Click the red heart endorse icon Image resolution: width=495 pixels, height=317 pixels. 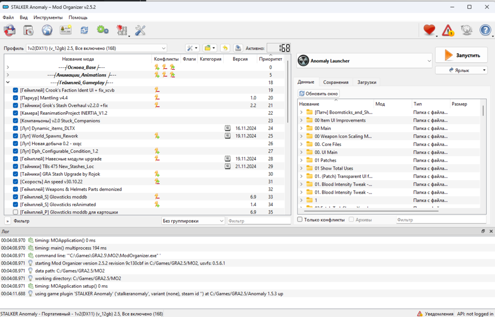[x=429, y=30]
